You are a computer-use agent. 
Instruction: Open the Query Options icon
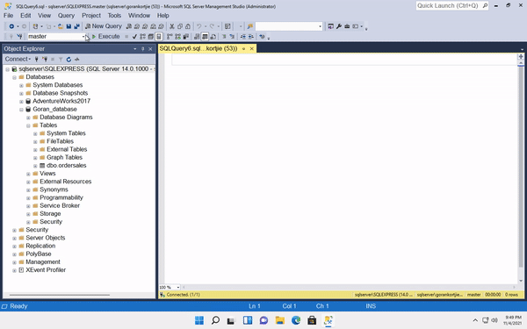click(x=151, y=36)
